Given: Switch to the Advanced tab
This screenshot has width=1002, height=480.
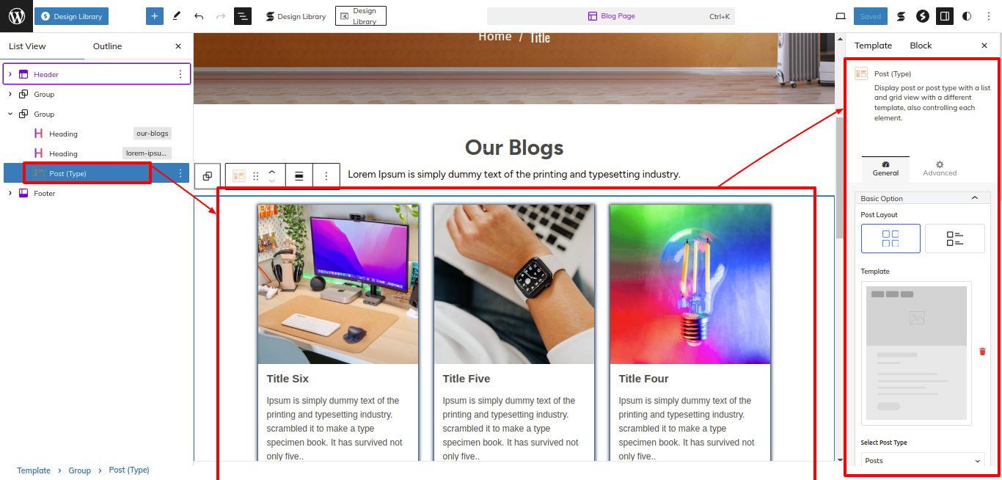Looking at the screenshot, I should [x=940, y=169].
